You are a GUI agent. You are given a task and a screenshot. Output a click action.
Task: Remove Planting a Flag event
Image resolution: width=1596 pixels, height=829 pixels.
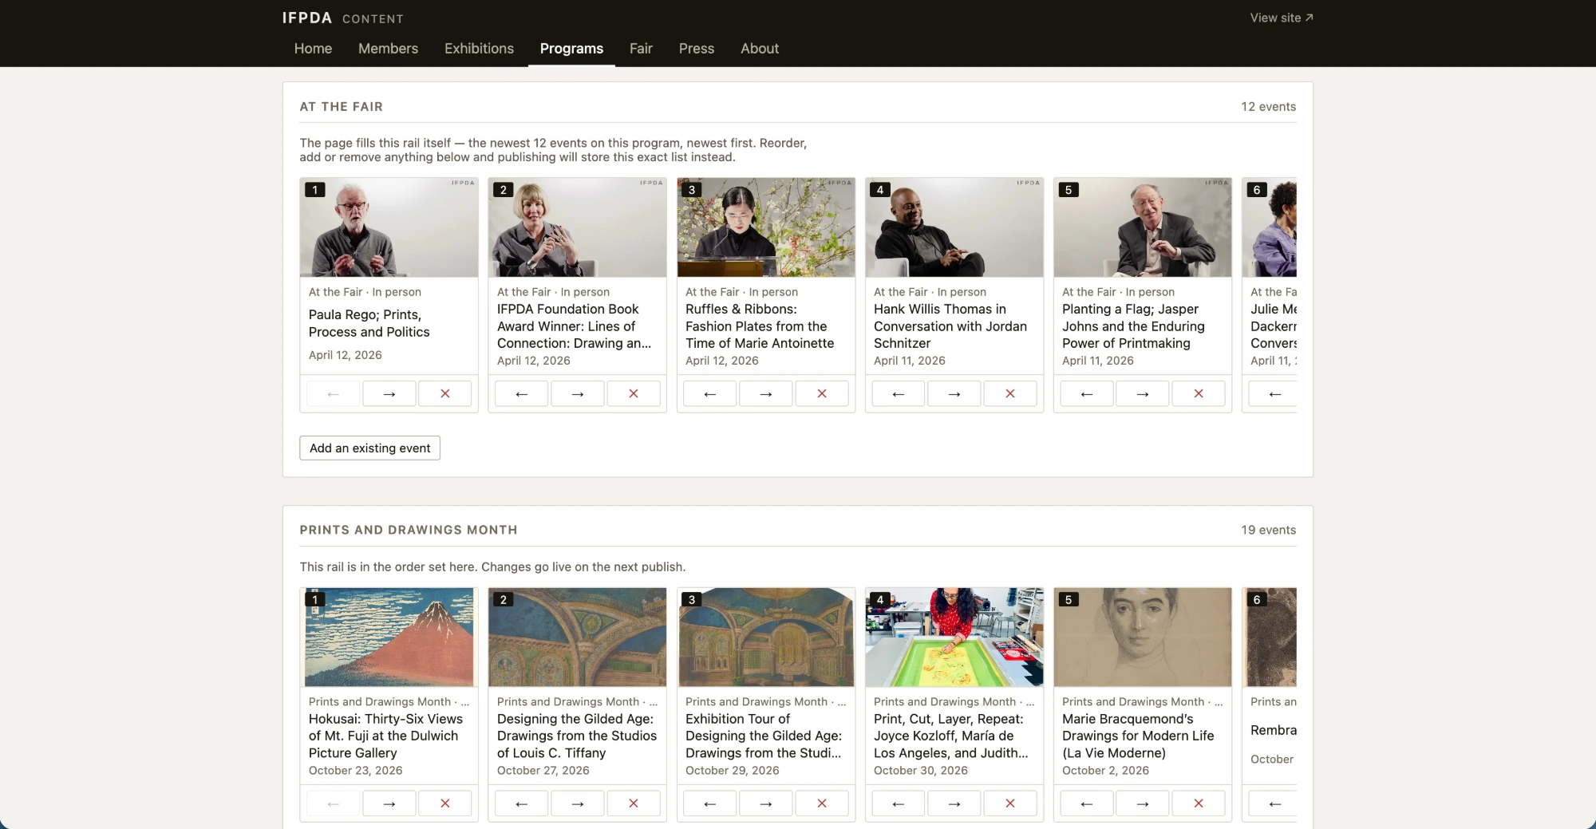[1199, 393]
